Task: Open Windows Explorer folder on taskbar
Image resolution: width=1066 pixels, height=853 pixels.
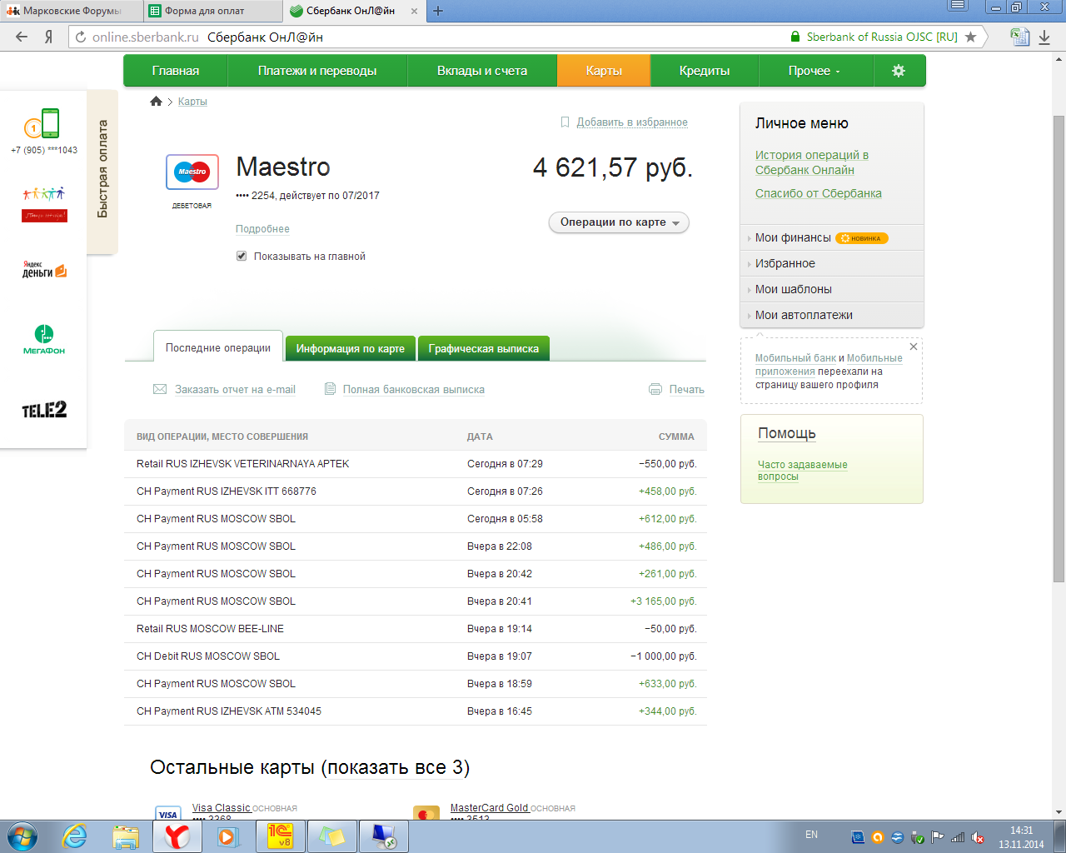Action: click(126, 836)
